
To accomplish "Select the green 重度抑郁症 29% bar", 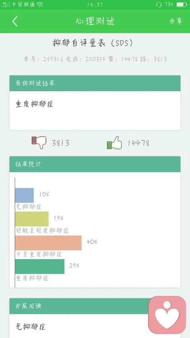I will pyautogui.click(x=40, y=266).
